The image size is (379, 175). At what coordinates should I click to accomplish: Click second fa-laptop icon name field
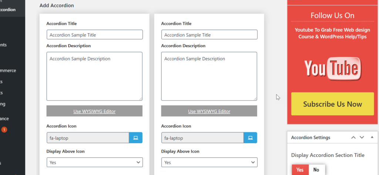[202, 138]
